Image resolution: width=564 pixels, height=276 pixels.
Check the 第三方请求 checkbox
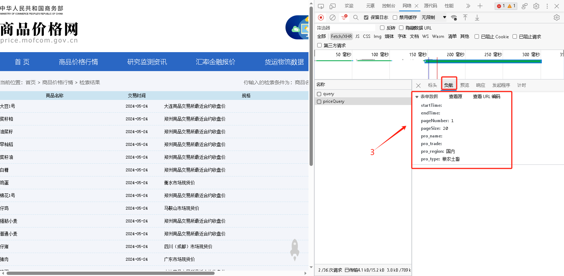[x=319, y=45]
